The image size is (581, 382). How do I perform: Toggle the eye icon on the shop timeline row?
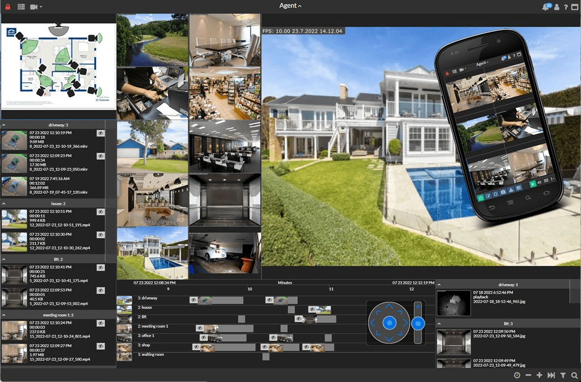coord(197,346)
